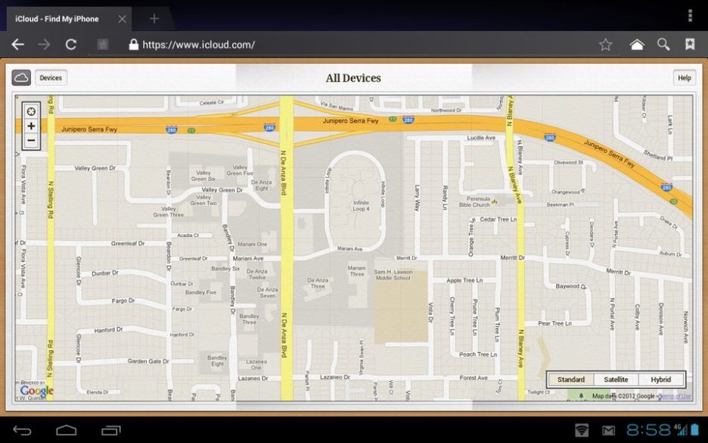Image resolution: width=708 pixels, height=443 pixels.
Task: Tap the Android back button
Action: point(22,430)
